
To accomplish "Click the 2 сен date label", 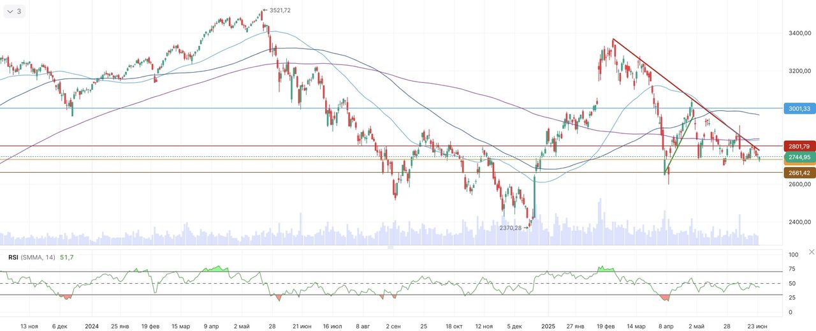I will click(393, 326).
